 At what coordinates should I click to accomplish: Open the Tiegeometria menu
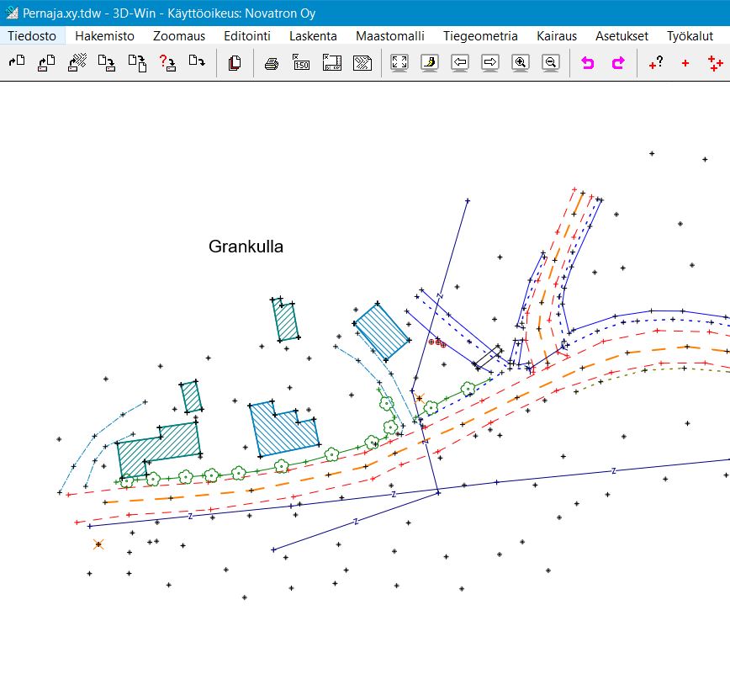tap(480, 36)
